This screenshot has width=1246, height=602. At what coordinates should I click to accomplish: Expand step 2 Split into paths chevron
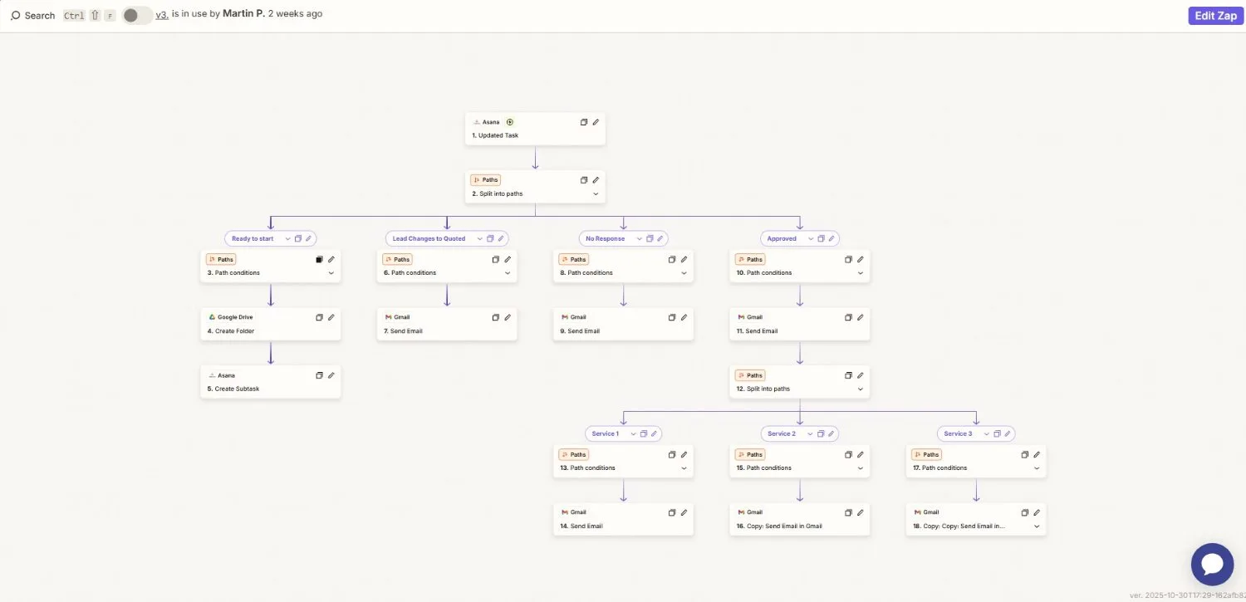click(x=596, y=194)
